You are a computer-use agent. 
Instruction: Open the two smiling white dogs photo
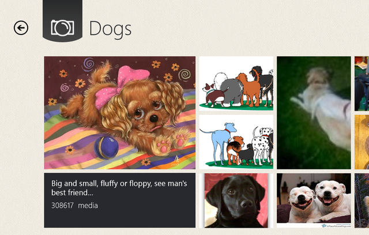point(314,200)
